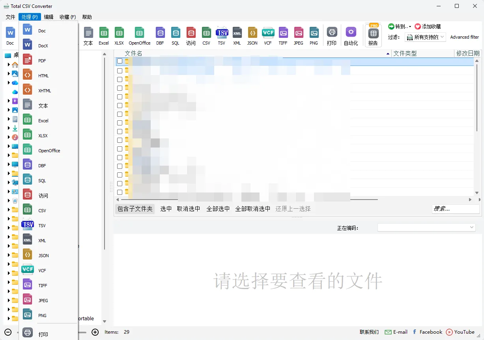Toggle the 包含子文件夹 button
This screenshot has width=484, height=340.
click(x=135, y=209)
